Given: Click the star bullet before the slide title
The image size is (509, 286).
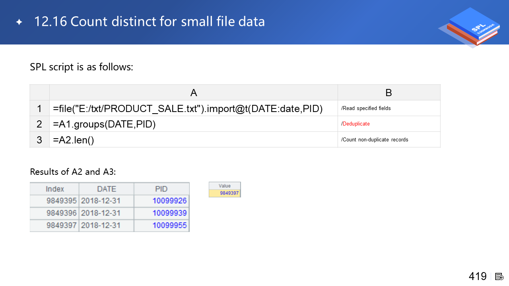Looking at the screenshot, I should (19, 22).
